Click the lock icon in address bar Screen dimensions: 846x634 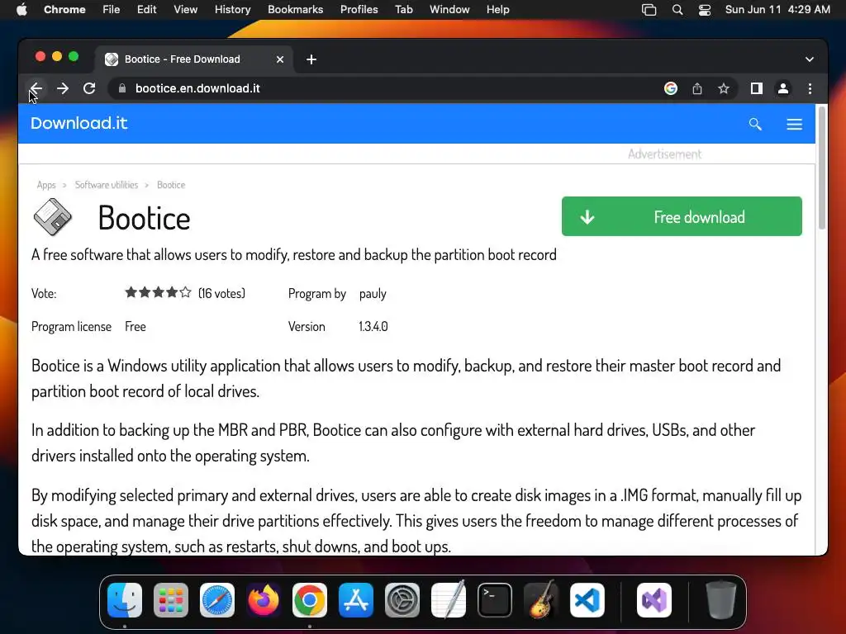[122, 88]
